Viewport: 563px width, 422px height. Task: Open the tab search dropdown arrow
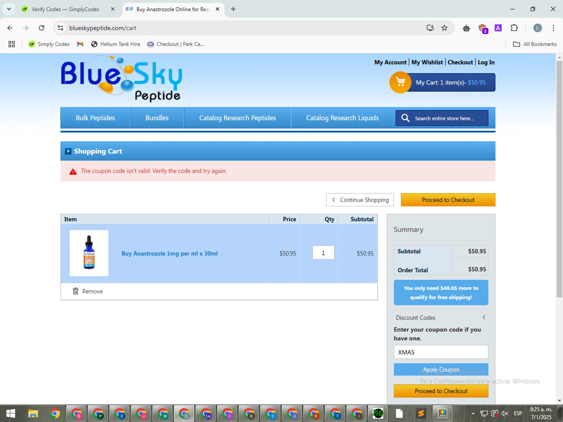click(9, 9)
